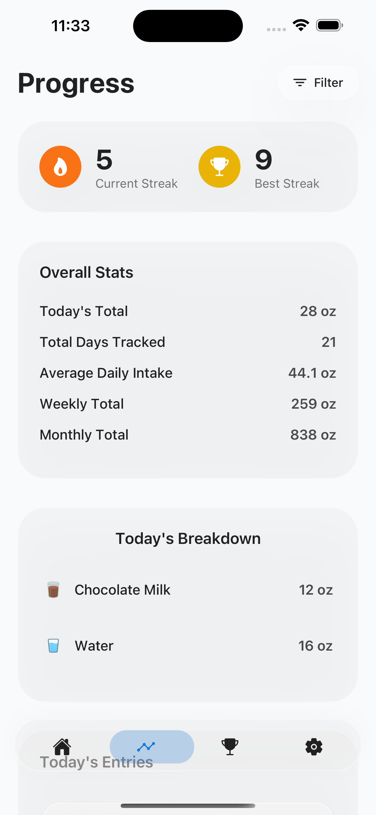Select the Today's Total row
Image resolution: width=376 pixels, height=815 pixels.
(x=188, y=311)
